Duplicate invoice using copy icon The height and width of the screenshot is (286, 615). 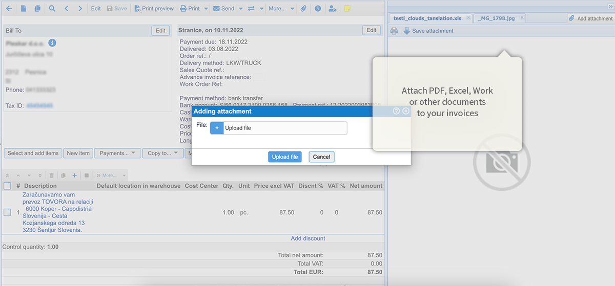pyautogui.click(x=37, y=9)
